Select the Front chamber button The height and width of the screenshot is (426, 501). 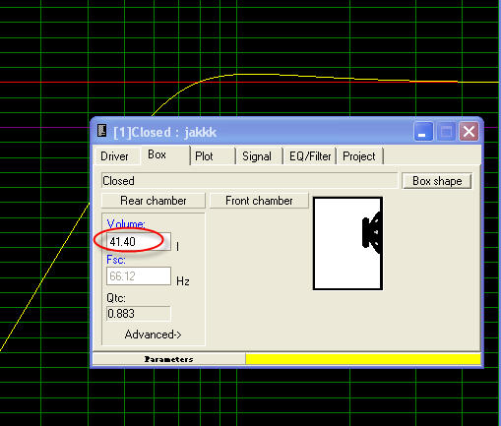tap(259, 201)
